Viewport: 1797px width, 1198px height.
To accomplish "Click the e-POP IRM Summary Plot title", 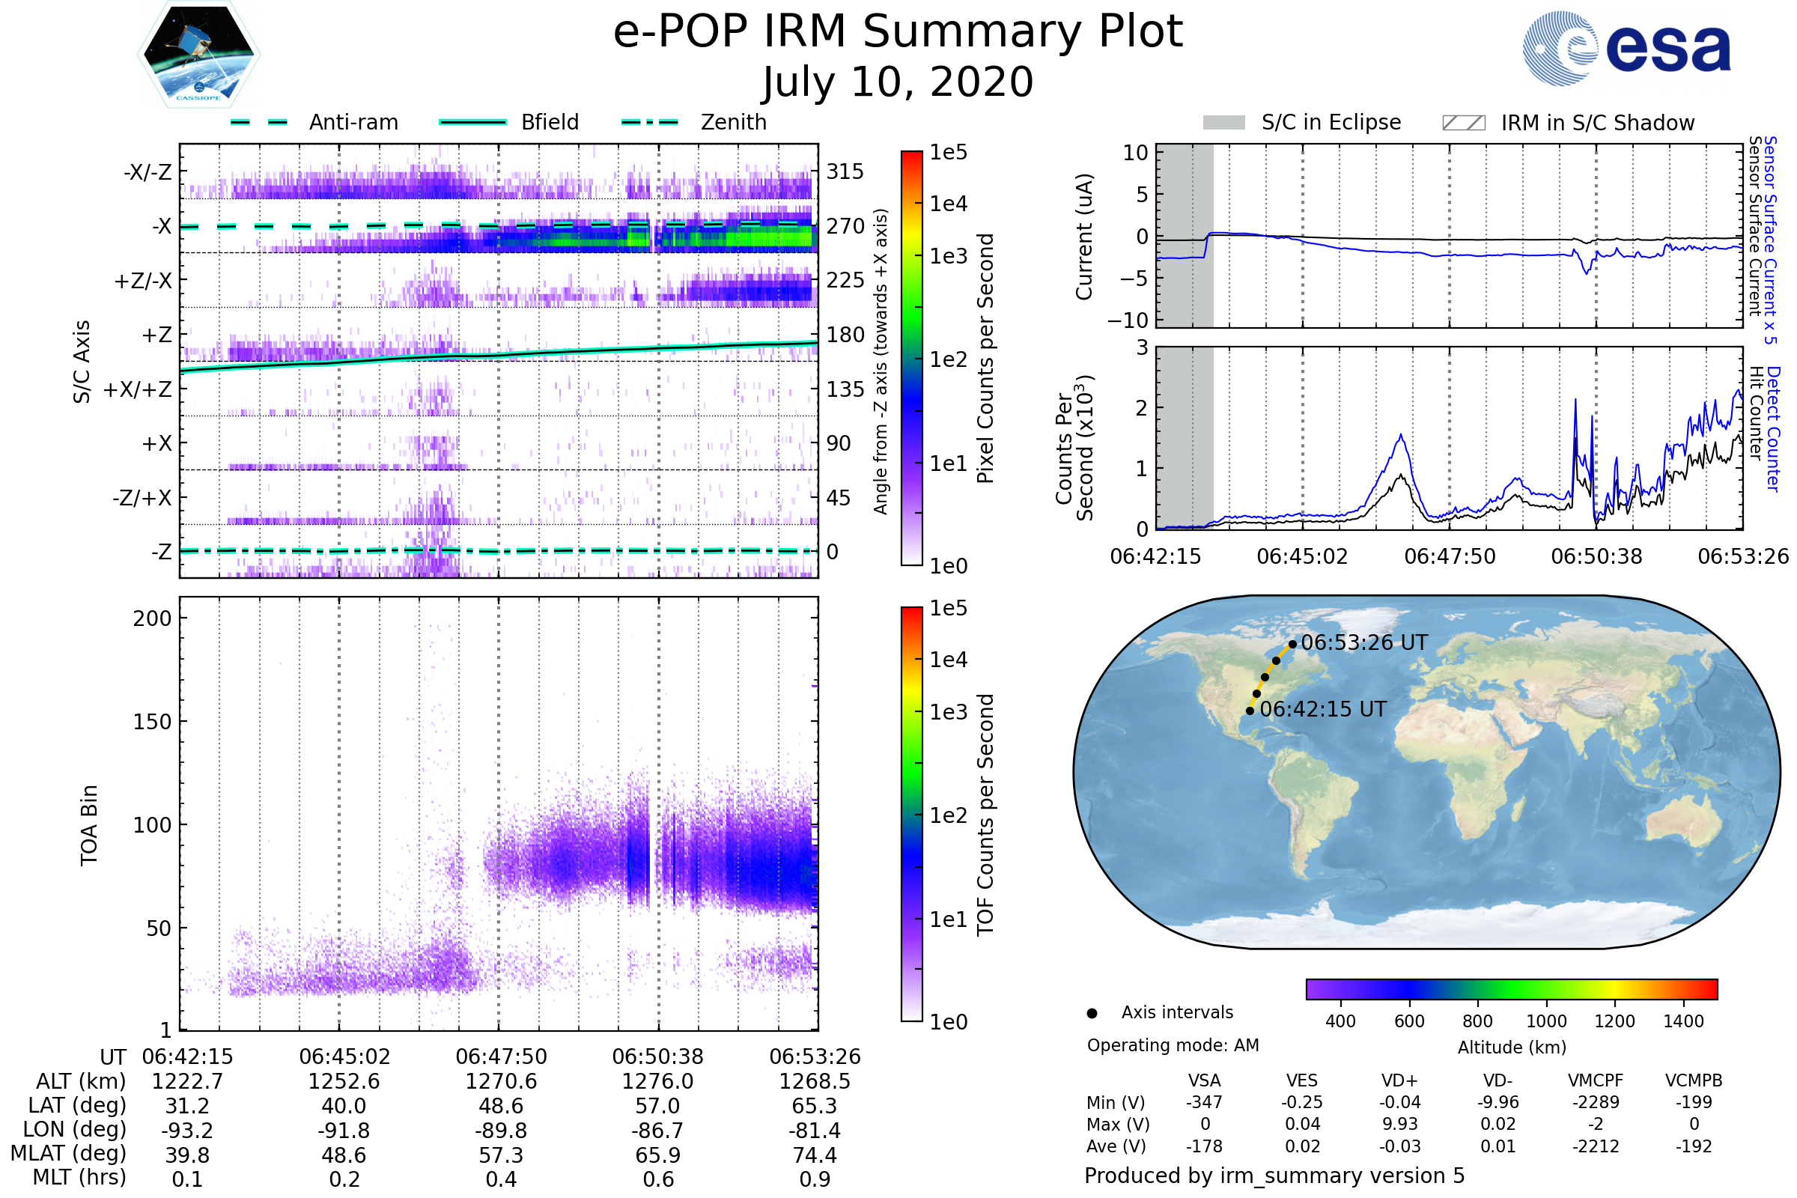I will click(x=898, y=32).
